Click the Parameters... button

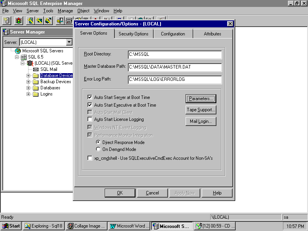point(201,99)
